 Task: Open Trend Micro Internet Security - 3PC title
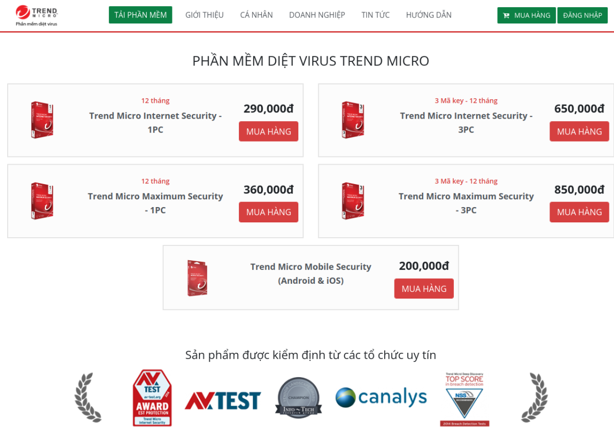tap(466, 123)
